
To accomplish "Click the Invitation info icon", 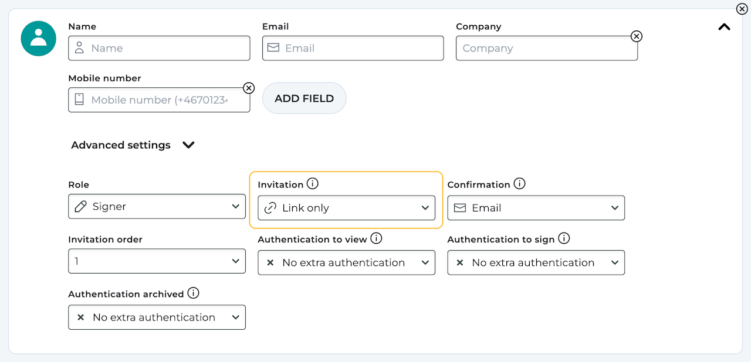I will 313,184.
